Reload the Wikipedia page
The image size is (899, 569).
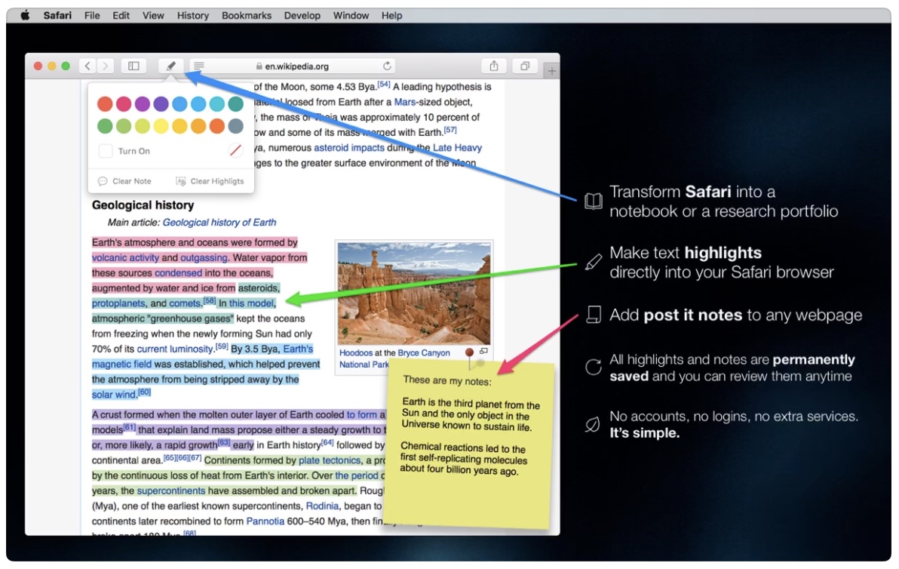tap(387, 66)
